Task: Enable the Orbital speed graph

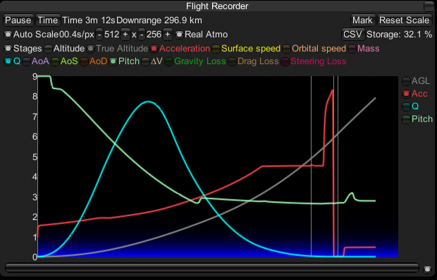Action: pyautogui.click(x=314, y=49)
